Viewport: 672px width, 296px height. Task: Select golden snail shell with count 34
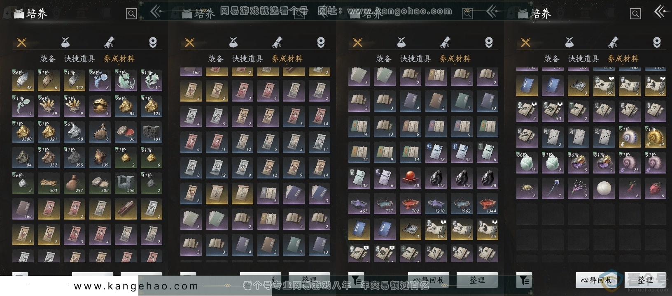click(x=655, y=137)
